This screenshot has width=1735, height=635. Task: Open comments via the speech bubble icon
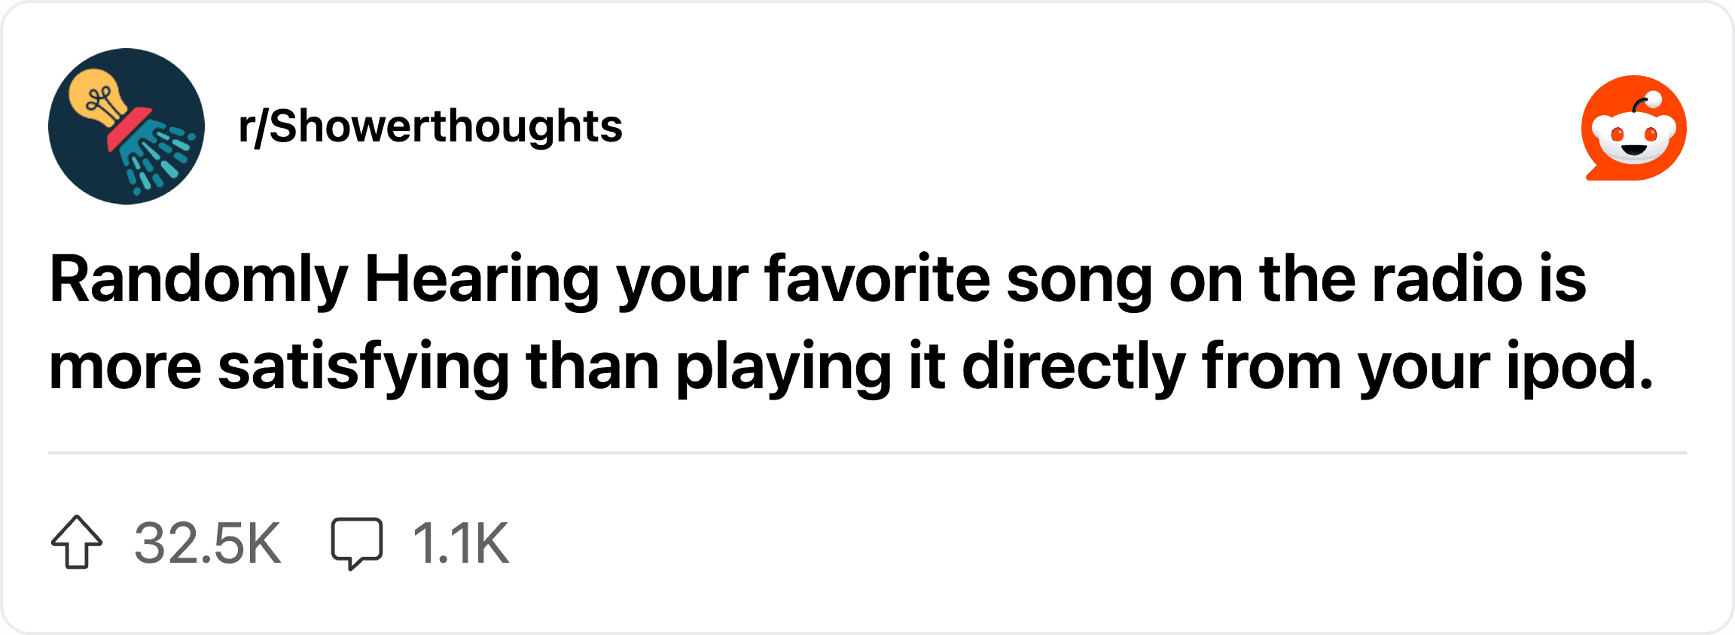point(357,543)
